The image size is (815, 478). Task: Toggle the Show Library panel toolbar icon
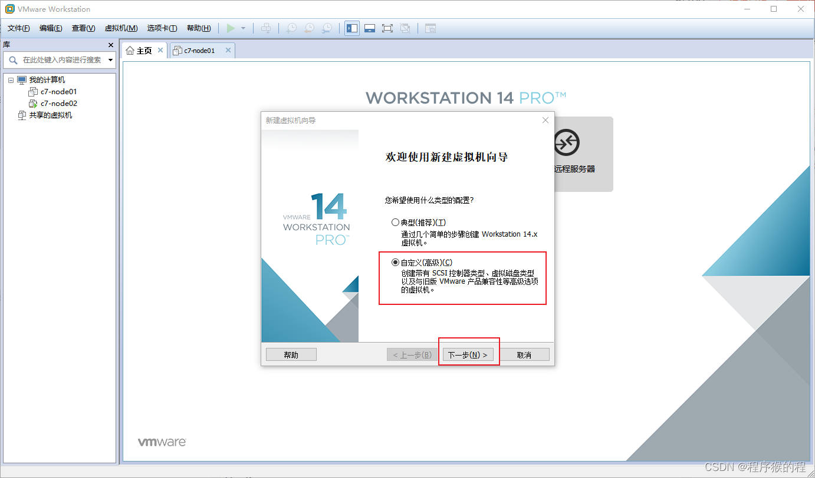[352, 28]
